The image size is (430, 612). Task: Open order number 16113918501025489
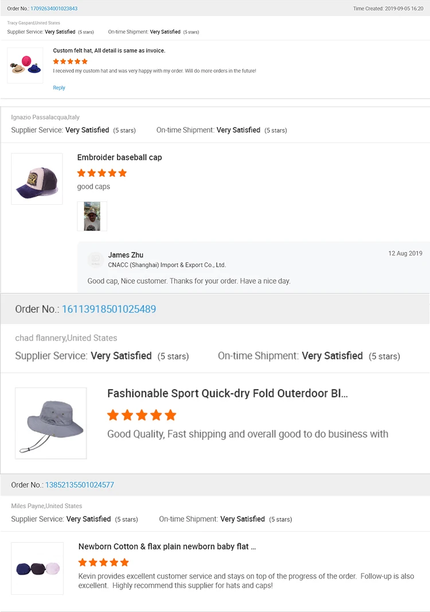tap(109, 309)
